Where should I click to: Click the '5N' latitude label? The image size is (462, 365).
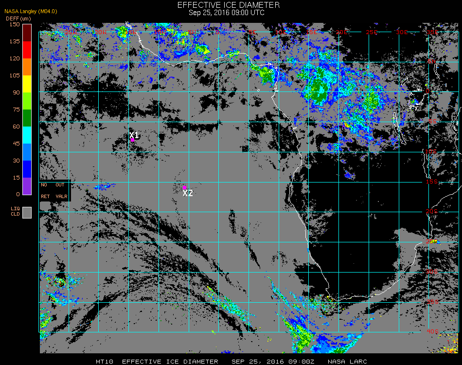coord(431,61)
